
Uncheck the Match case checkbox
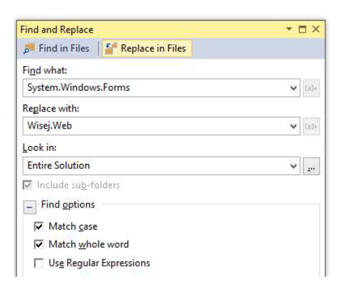click(x=39, y=226)
